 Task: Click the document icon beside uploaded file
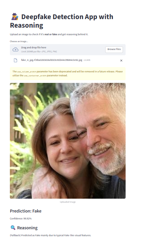15,60
